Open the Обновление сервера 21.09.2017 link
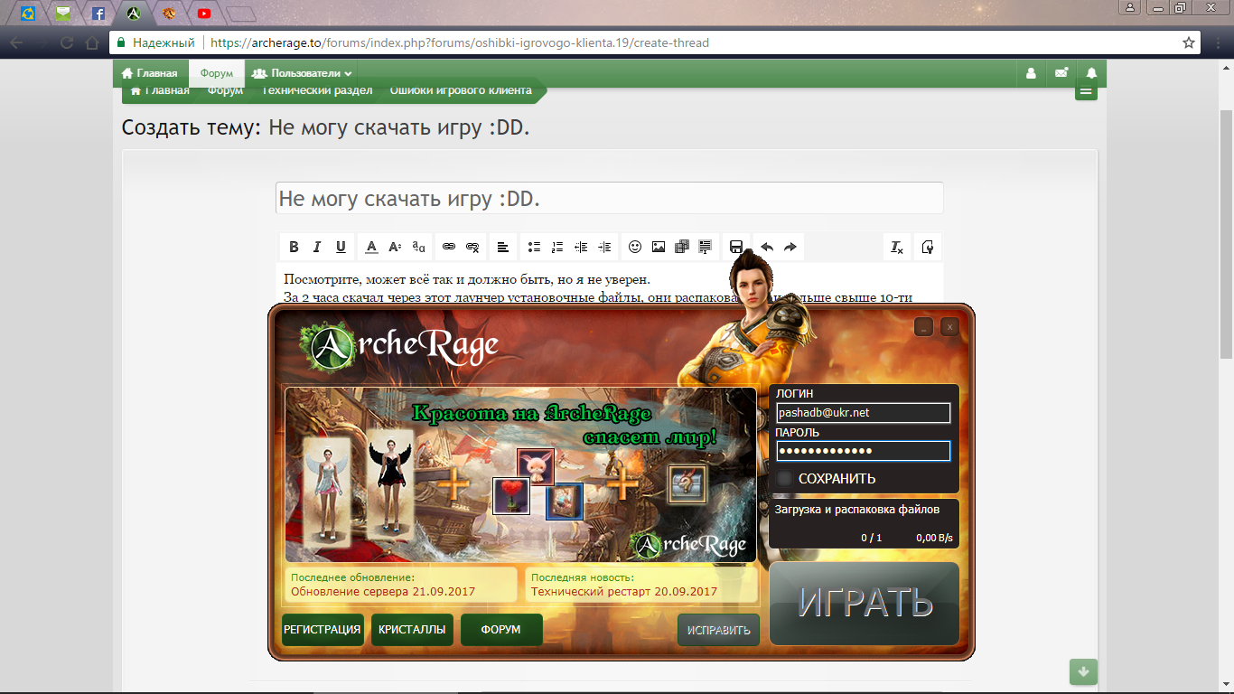The height and width of the screenshot is (694, 1234). tap(383, 592)
